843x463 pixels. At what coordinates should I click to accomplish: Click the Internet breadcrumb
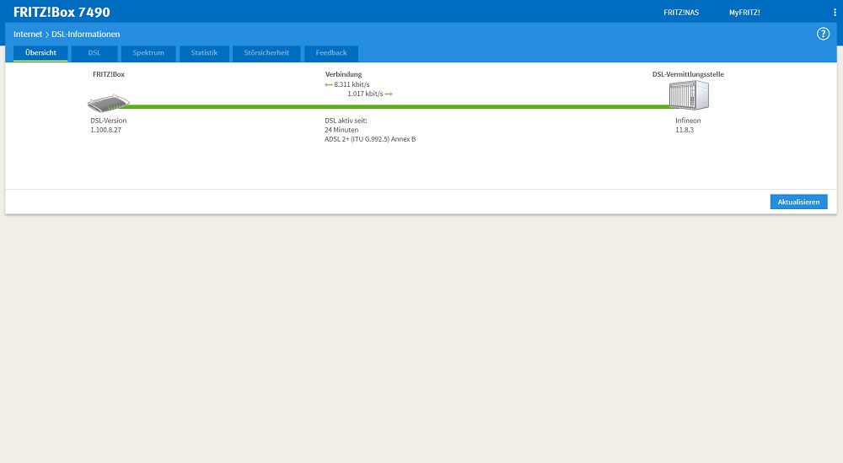coord(28,34)
